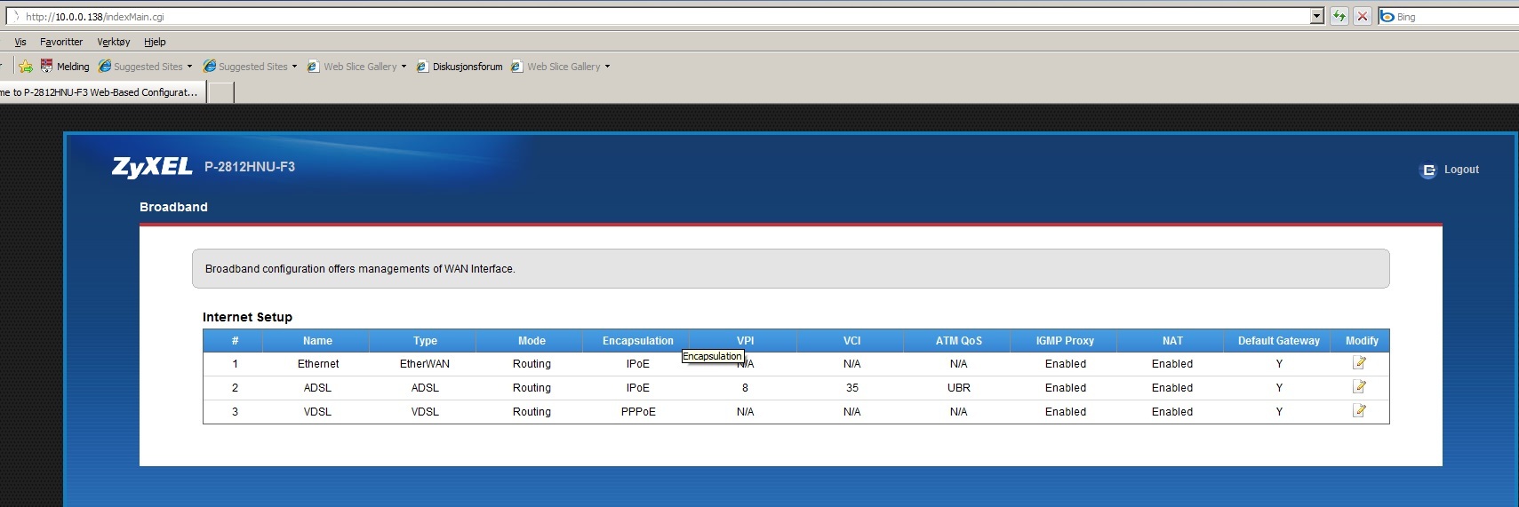The width and height of the screenshot is (1519, 507).
Task: Click the Encapsulation column header
Action: coord(638,341)
